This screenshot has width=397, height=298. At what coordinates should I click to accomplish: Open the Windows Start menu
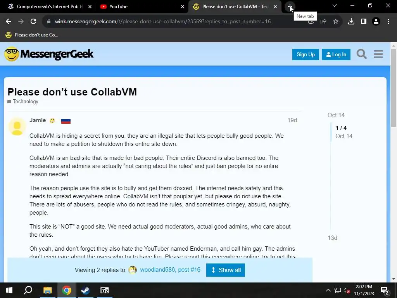tap(9, 290)
